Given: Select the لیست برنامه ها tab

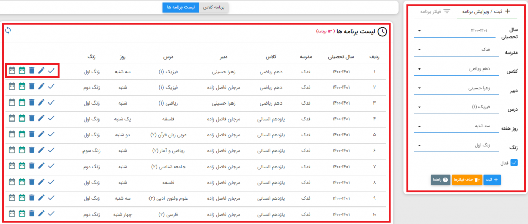Looking at the screenshot, I should pyautogui.click(x=178, y=7).
